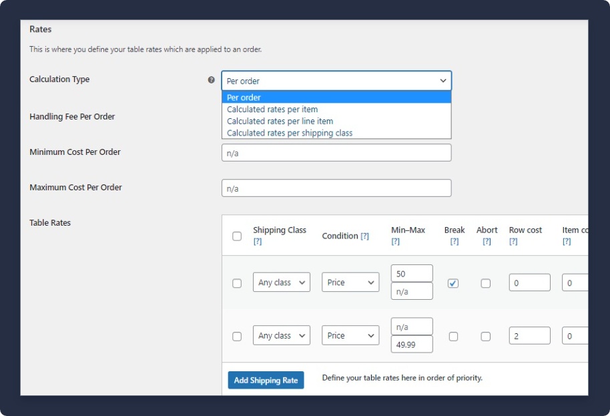Viewport: 610px width, 416px height.
Task: Toggle the select-all checkbox in table header
Action: coord(237,236)
